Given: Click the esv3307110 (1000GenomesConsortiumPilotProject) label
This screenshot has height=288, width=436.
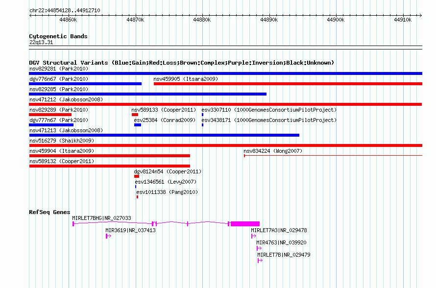Looking at the screenshot, I should (269, 110).
